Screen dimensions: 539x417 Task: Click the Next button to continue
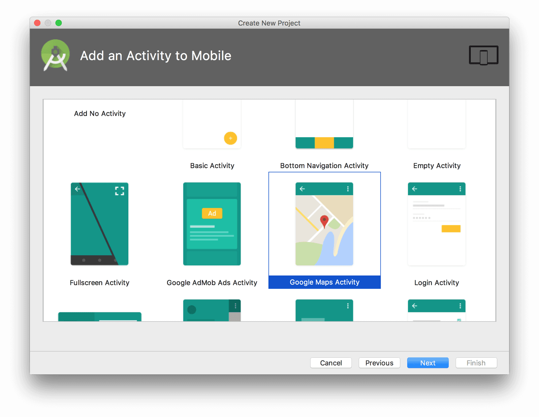pyautogui.click(x=427, y=363)
